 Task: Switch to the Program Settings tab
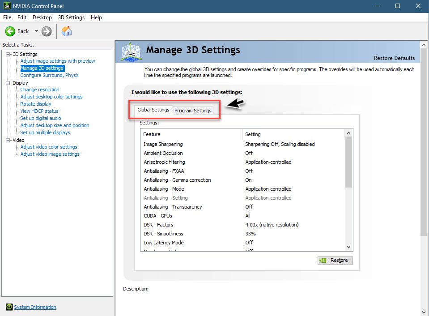pyautogui.click(x=193, y=110)
